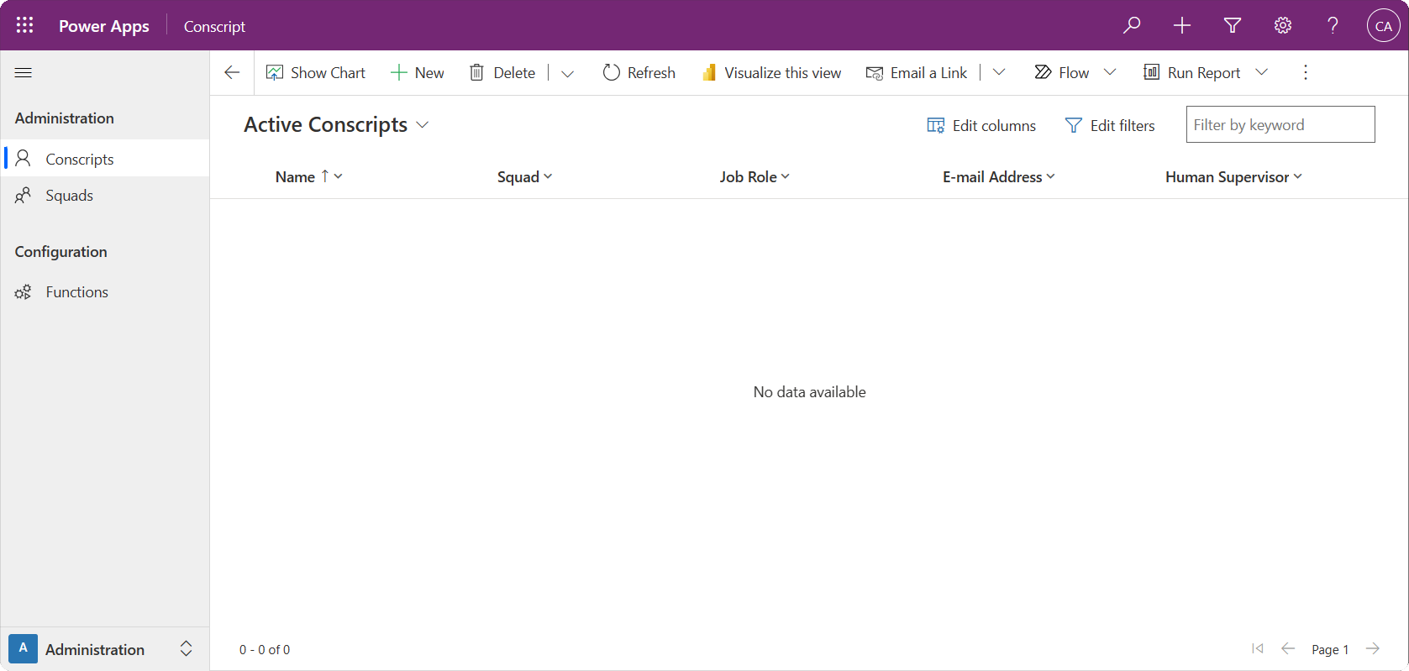Click the Filter by keyword box
The height and width of the screenshot is (671, 1409).
[x=1280, y=124]
